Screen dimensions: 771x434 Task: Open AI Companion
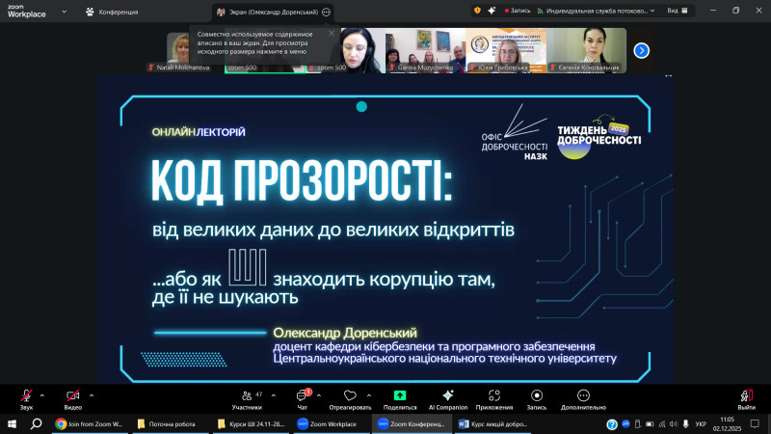point(447,397)
